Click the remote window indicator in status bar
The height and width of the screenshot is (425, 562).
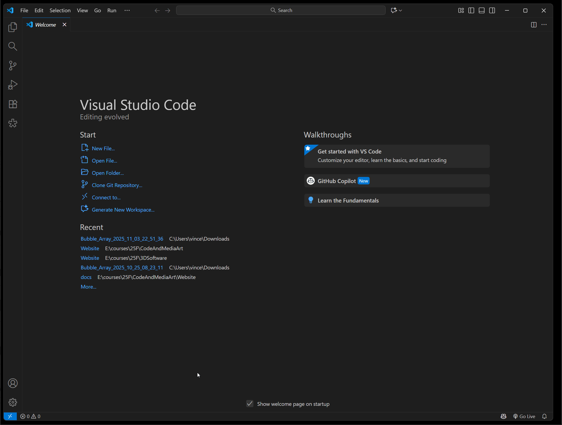point(10,416)
